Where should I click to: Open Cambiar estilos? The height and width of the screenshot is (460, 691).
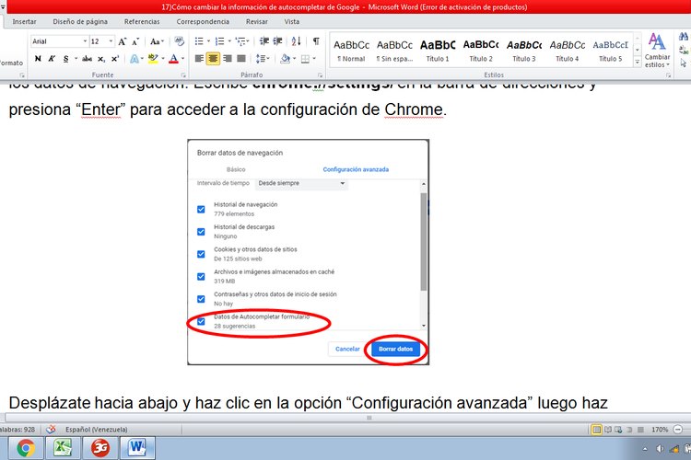(657, 51)
